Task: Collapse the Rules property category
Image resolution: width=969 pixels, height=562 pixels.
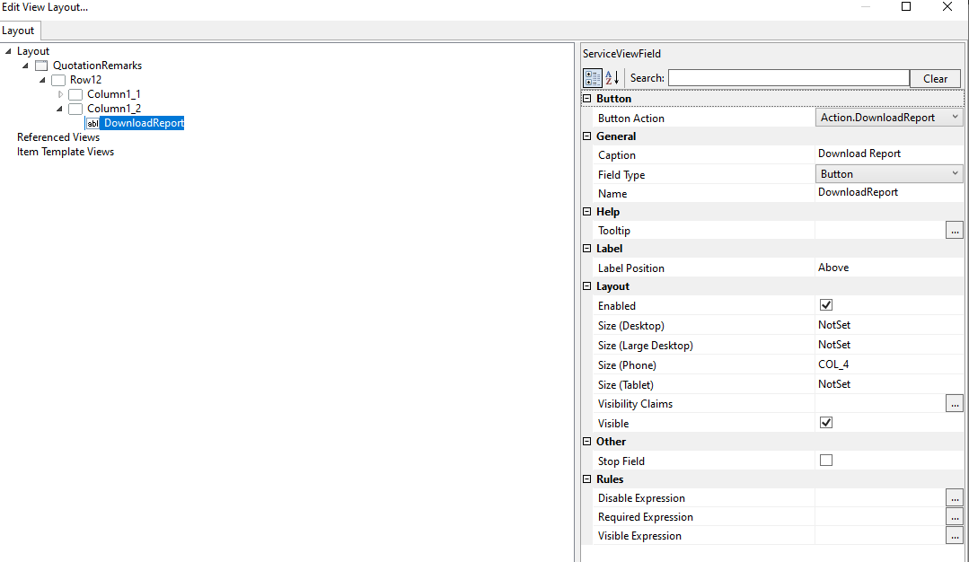Action: [587, 479]
